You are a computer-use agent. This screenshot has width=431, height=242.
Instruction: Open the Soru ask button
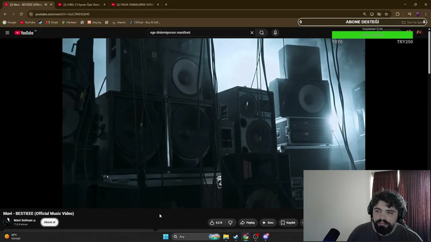point(267,223)
